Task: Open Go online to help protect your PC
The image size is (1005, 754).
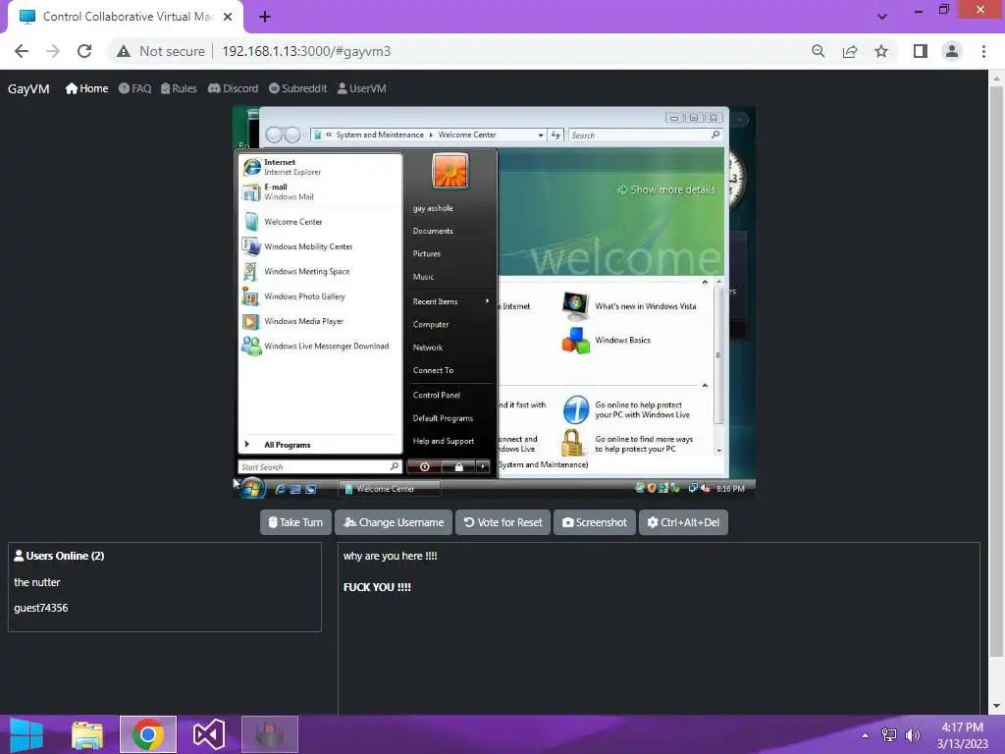Action: pyautogui.click(x=627, y=409)
